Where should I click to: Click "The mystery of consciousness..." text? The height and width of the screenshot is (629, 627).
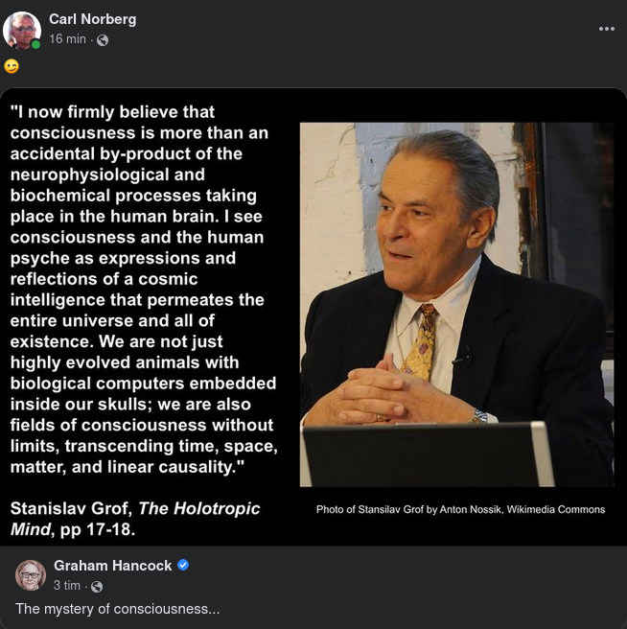coord(117,609)
